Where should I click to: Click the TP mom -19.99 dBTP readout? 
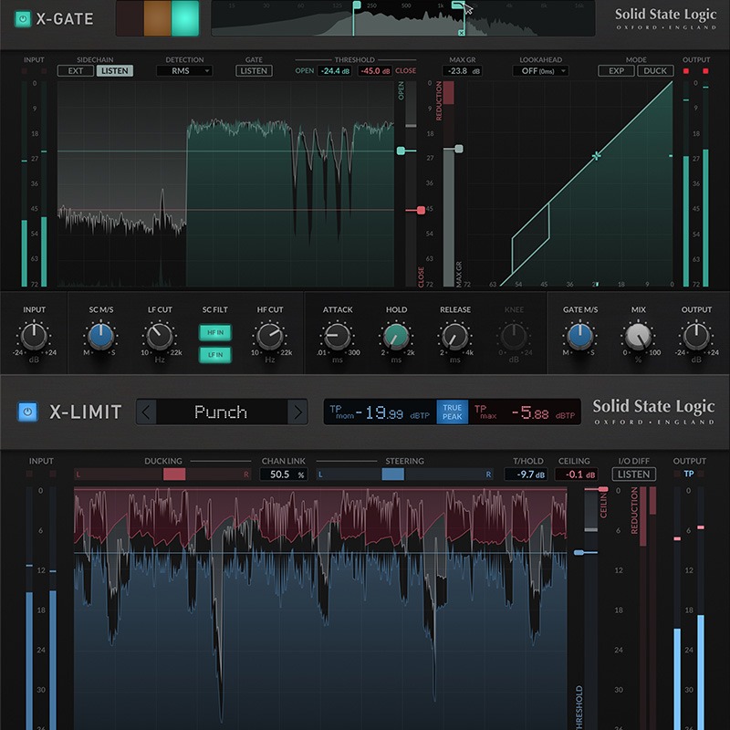pos(380,412)
